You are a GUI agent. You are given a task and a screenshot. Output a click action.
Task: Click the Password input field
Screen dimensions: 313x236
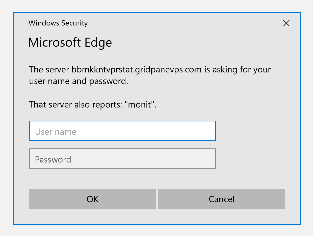[122, 158]
